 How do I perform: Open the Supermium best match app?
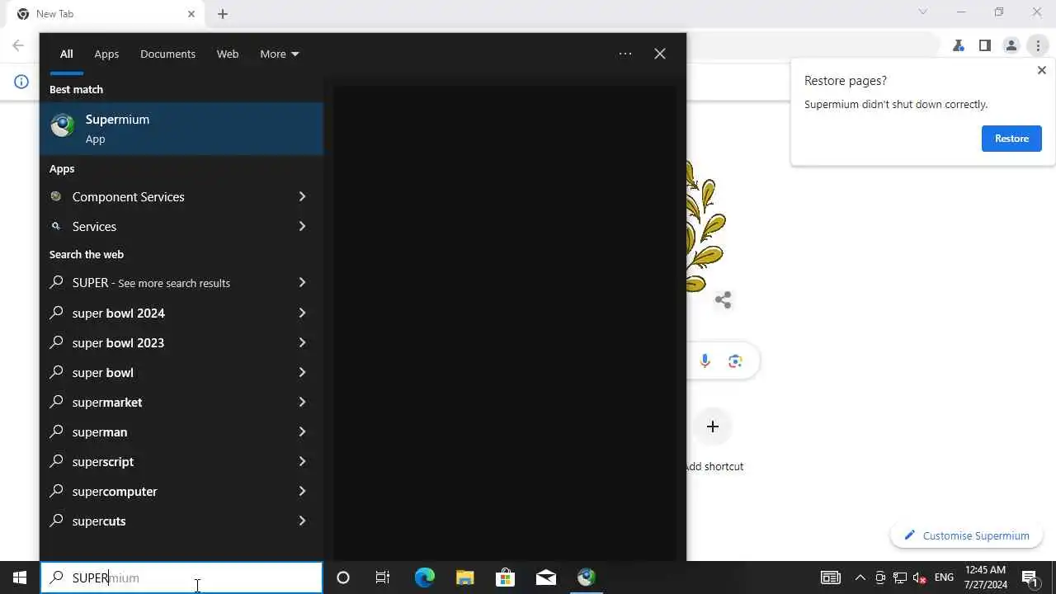[181, 129]
